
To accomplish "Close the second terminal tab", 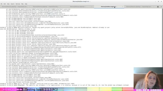I will tap(60, 7).
